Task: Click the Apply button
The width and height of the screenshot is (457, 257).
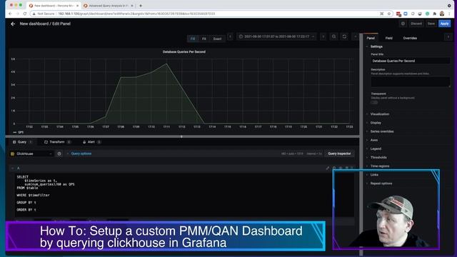Action: (x=444, y=24)
